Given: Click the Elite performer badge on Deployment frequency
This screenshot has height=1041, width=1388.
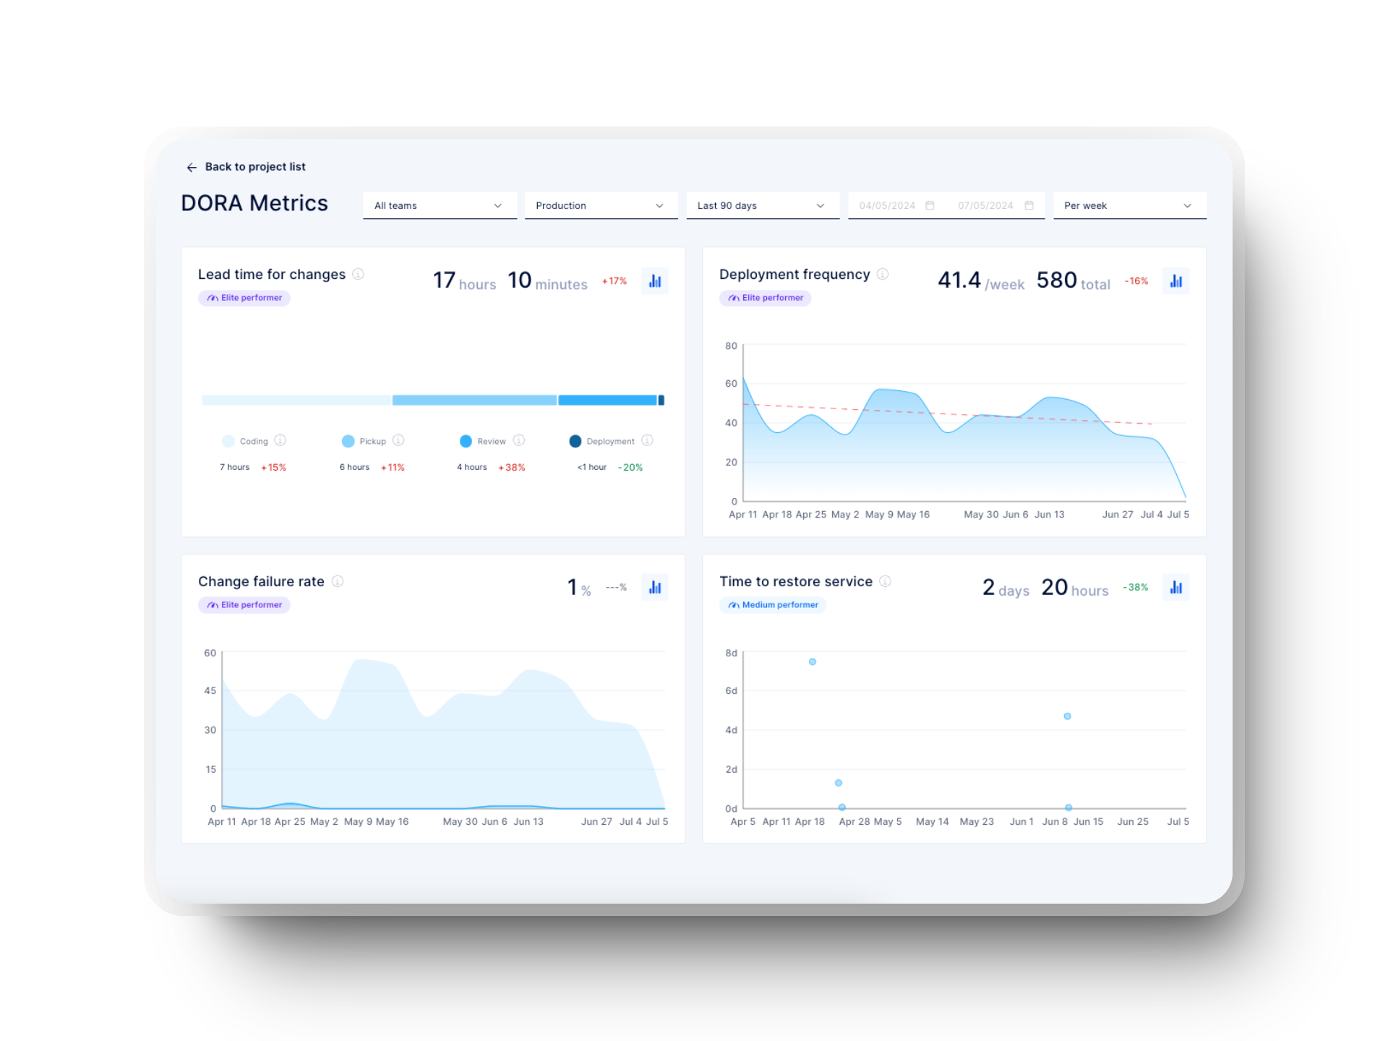Looking at the screenshot, I should pyautogui.click(x=766, y=297).
